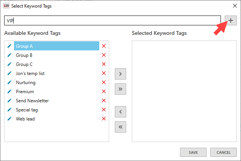
Task: Remove all tags from Selected list
Action: [x=120, y=127]
